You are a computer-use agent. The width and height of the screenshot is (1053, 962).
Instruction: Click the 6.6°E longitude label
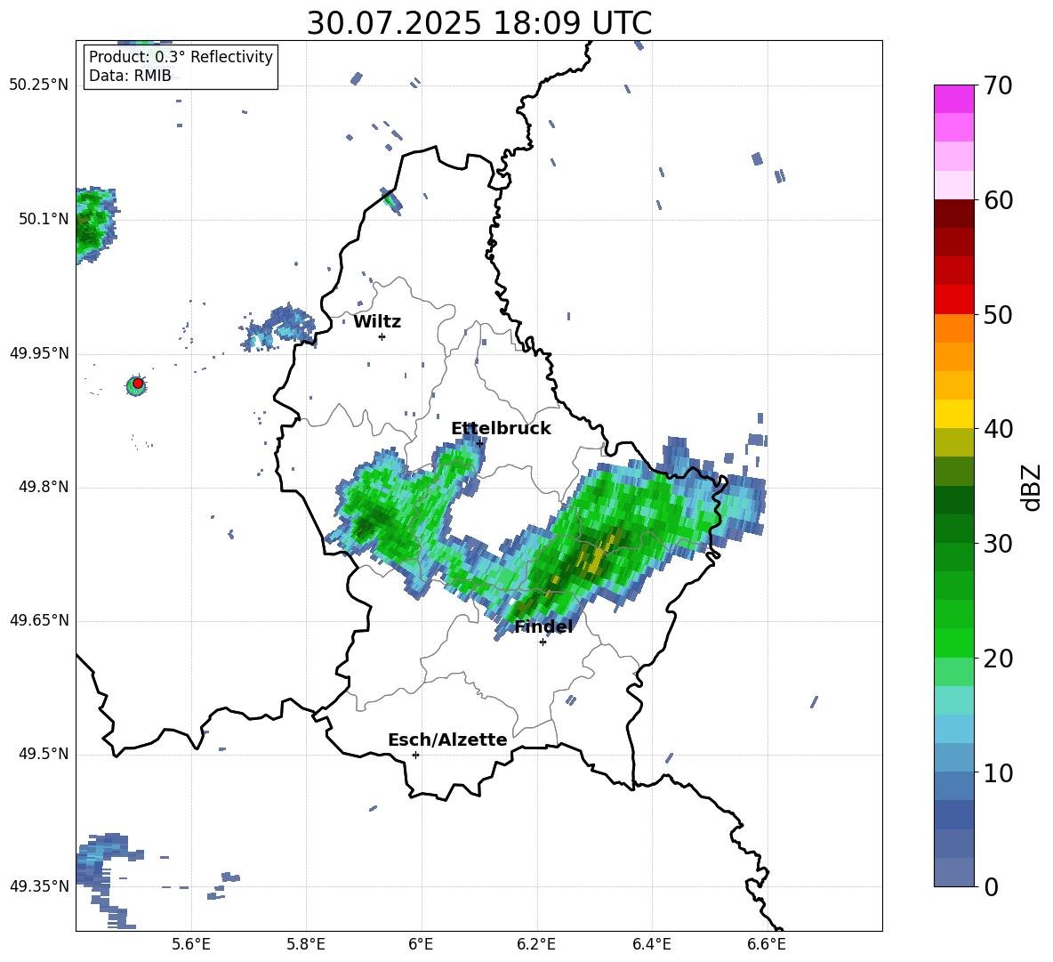tap(767, 944)
